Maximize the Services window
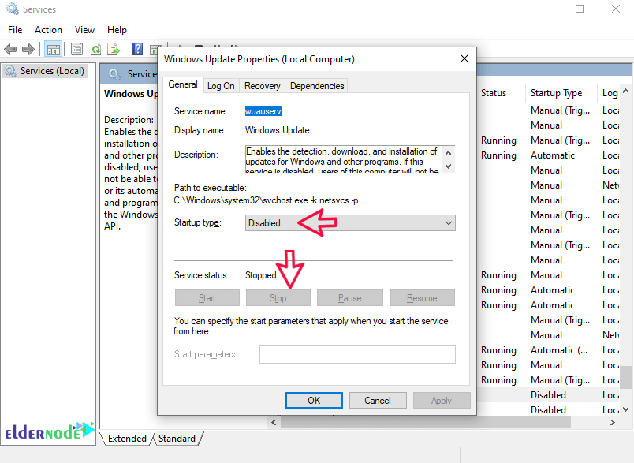The height and width of the screenshot is (463, 634). (x=580, y=9)
